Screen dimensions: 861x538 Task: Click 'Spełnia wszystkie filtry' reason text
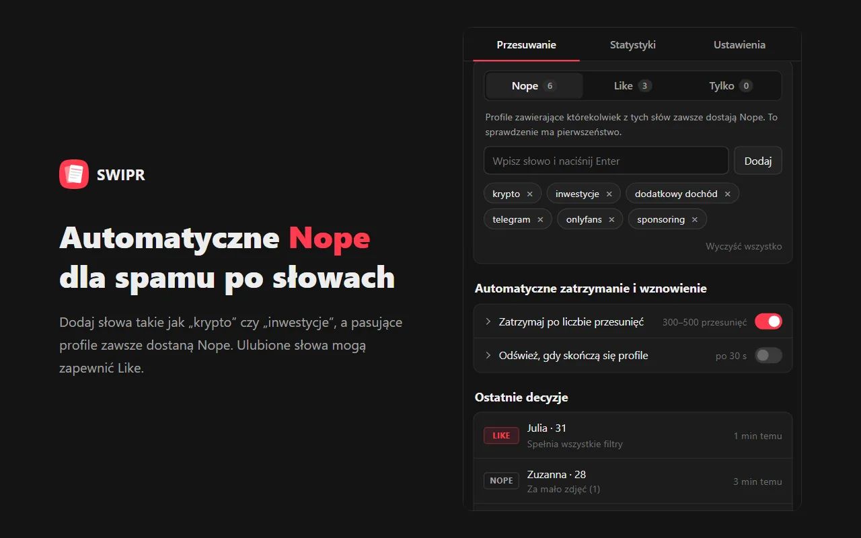(575, 444)
